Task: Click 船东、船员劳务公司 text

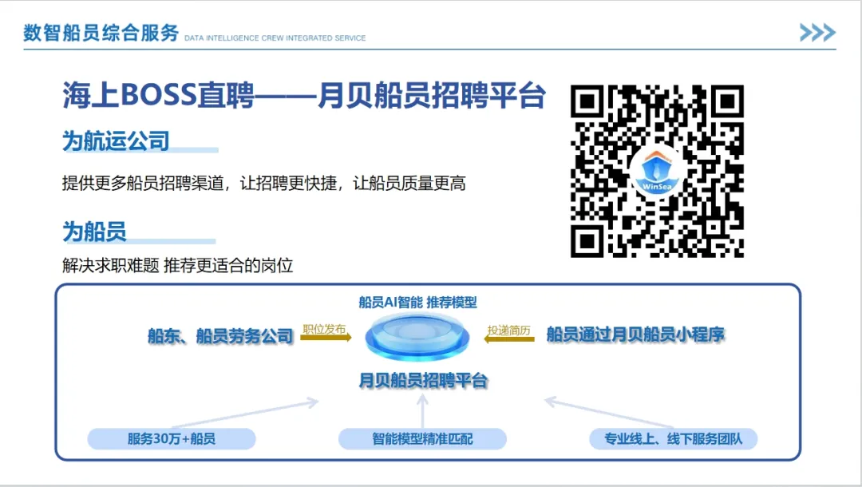Action: [x=220, y=336]
